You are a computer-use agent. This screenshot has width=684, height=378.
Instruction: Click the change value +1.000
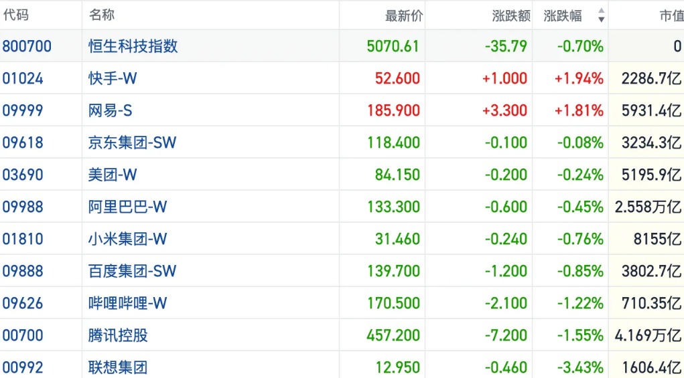pos(504,78)
